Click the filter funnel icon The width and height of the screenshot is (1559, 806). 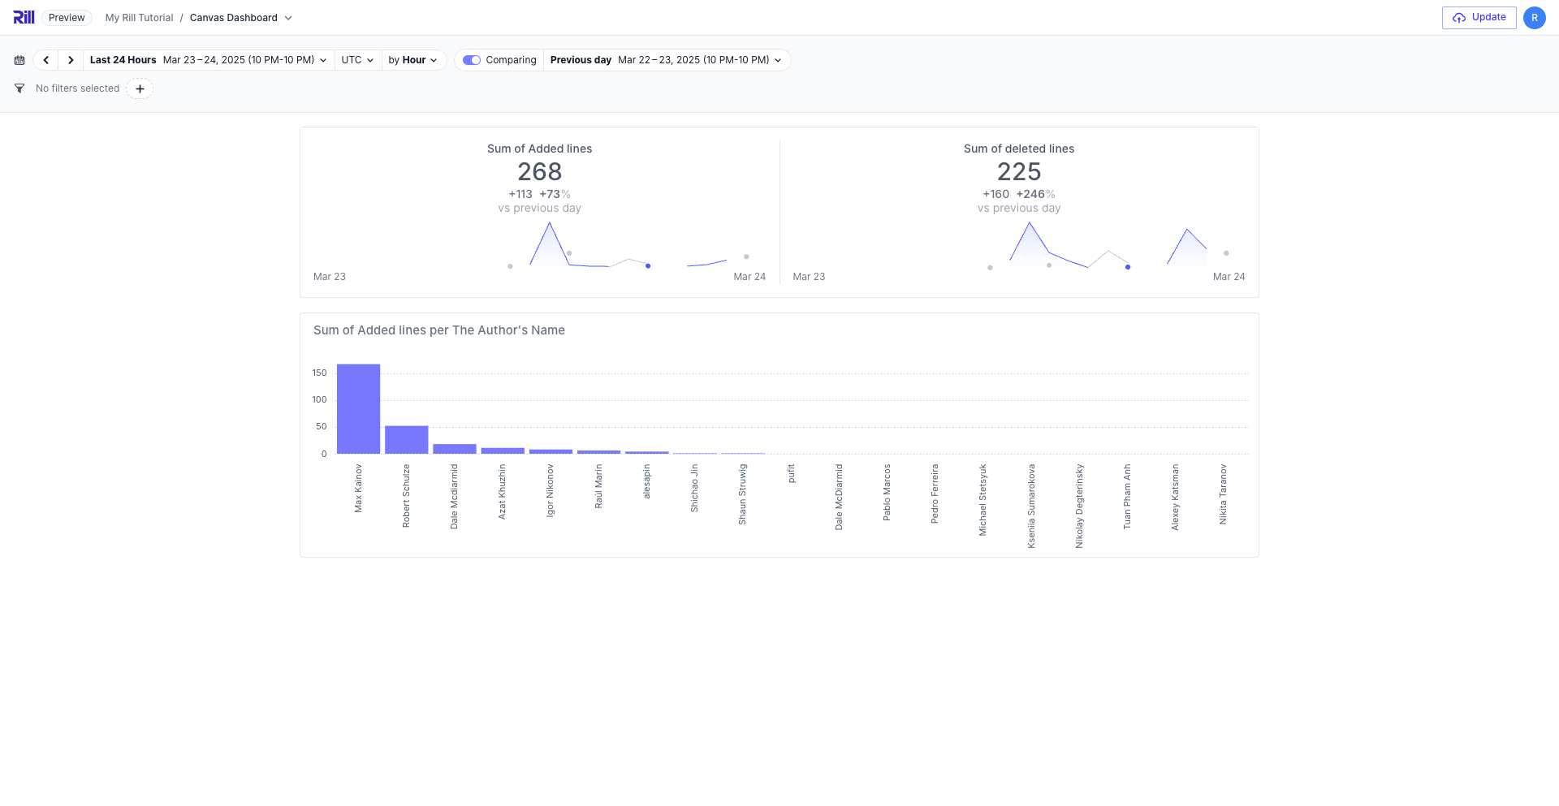19,88
